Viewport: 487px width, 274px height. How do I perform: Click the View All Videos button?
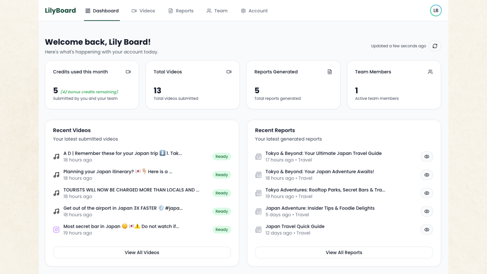(142, 252)
